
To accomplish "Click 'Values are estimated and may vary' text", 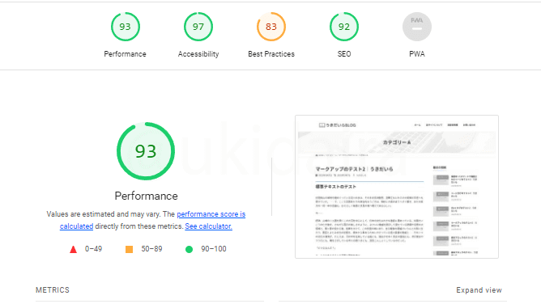I will (x=104, y=214).
